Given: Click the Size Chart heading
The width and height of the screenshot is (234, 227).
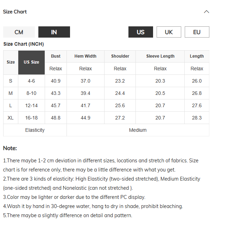Looking at the screenshot, I should 15,12.
